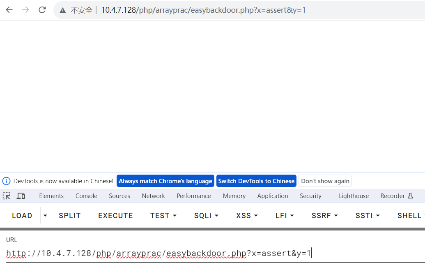Click the SPLIT button
The height and width of the screenshot is (265, 425).
coord(70,216)
